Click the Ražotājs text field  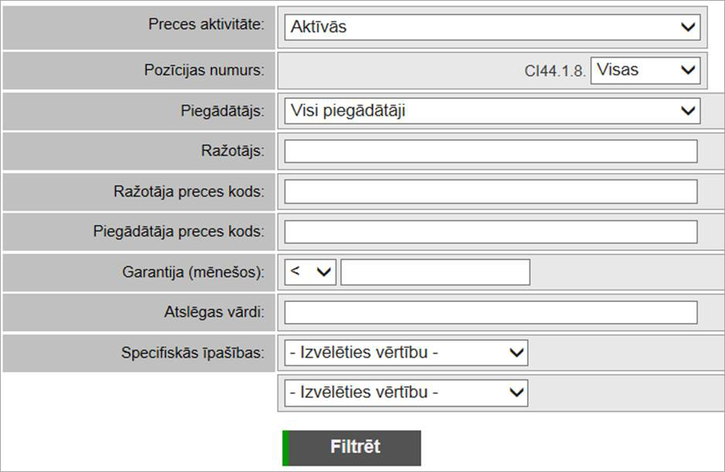(490, 151)
